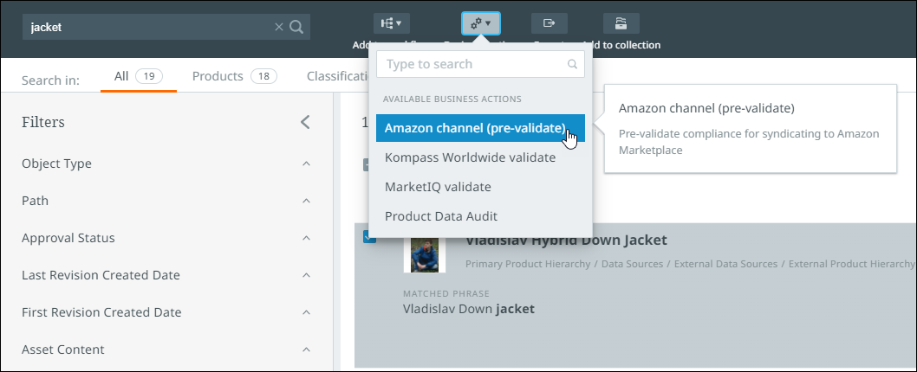Expand the Path filter section

306,201
